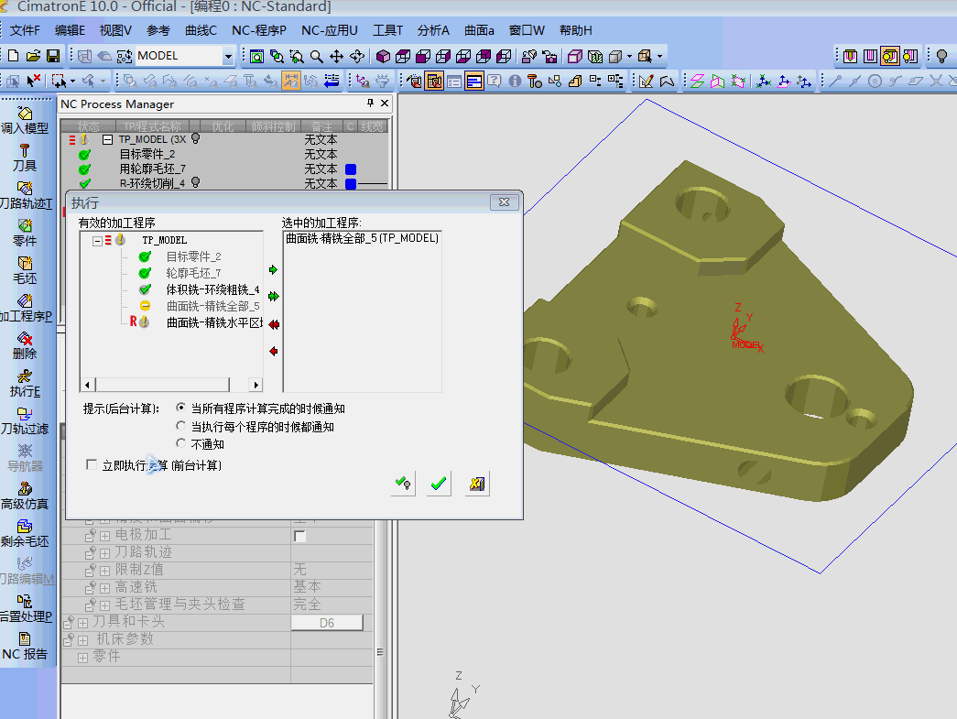Toggle light bulb next to R-环绕切削_4
Screen dimensions: 957x719
pyautogui.click(x=195, y=182)
